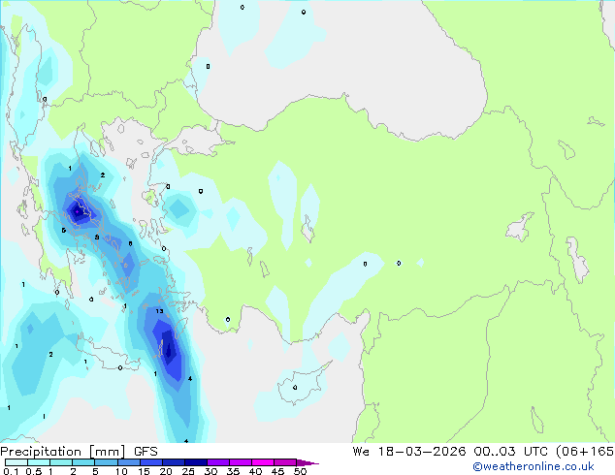The height and width of the screenshot is (475, 615).
Task: Click the '25' legend scale label
Action: (188, 471)
